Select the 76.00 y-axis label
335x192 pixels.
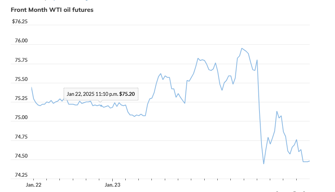coord(21,41)
